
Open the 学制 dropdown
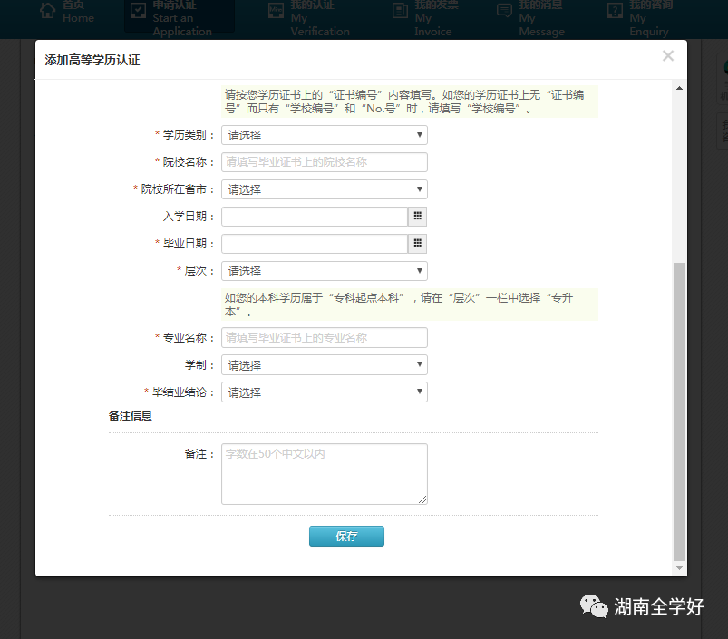(324, 365)
